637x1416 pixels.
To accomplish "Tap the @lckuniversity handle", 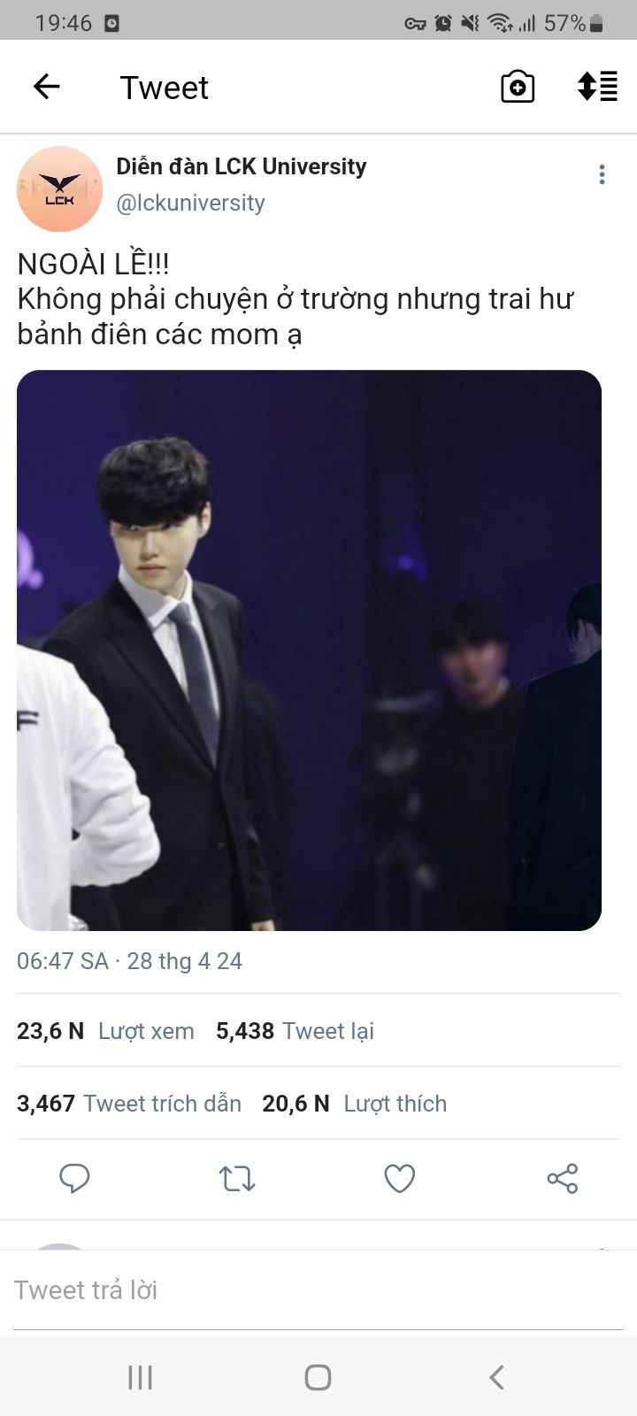I will 191,203.
